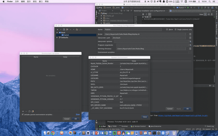Uncheck Include parent environment variables
The image size is (218, 136).
coord(23,115)
